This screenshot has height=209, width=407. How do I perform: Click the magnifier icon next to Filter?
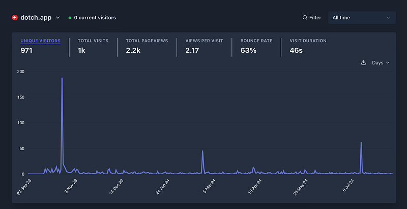coord(305,18)
